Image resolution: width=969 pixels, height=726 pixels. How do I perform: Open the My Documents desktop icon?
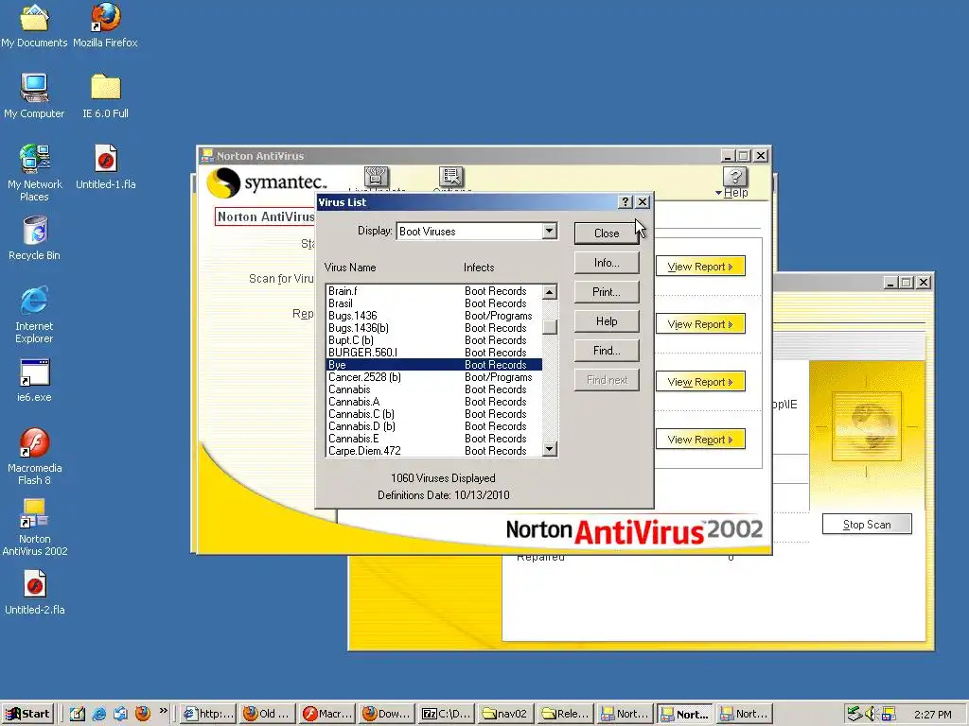[x=34, y=26]
